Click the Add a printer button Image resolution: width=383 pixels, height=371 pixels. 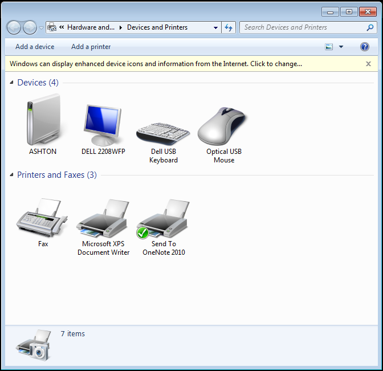point(91,46)
